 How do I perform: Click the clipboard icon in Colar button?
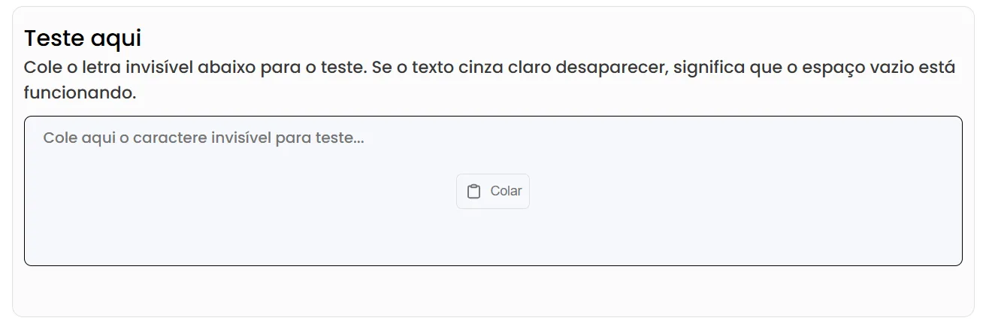473,192
